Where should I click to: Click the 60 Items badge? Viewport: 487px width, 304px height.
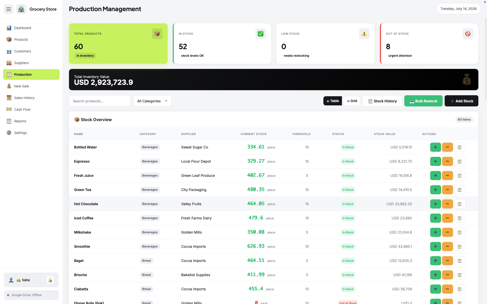click(x=464, y=120)
